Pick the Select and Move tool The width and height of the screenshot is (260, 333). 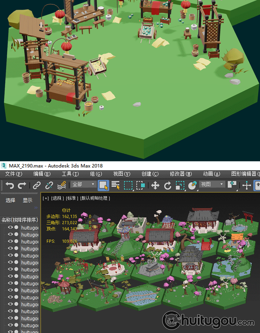(x=155, y=185)
